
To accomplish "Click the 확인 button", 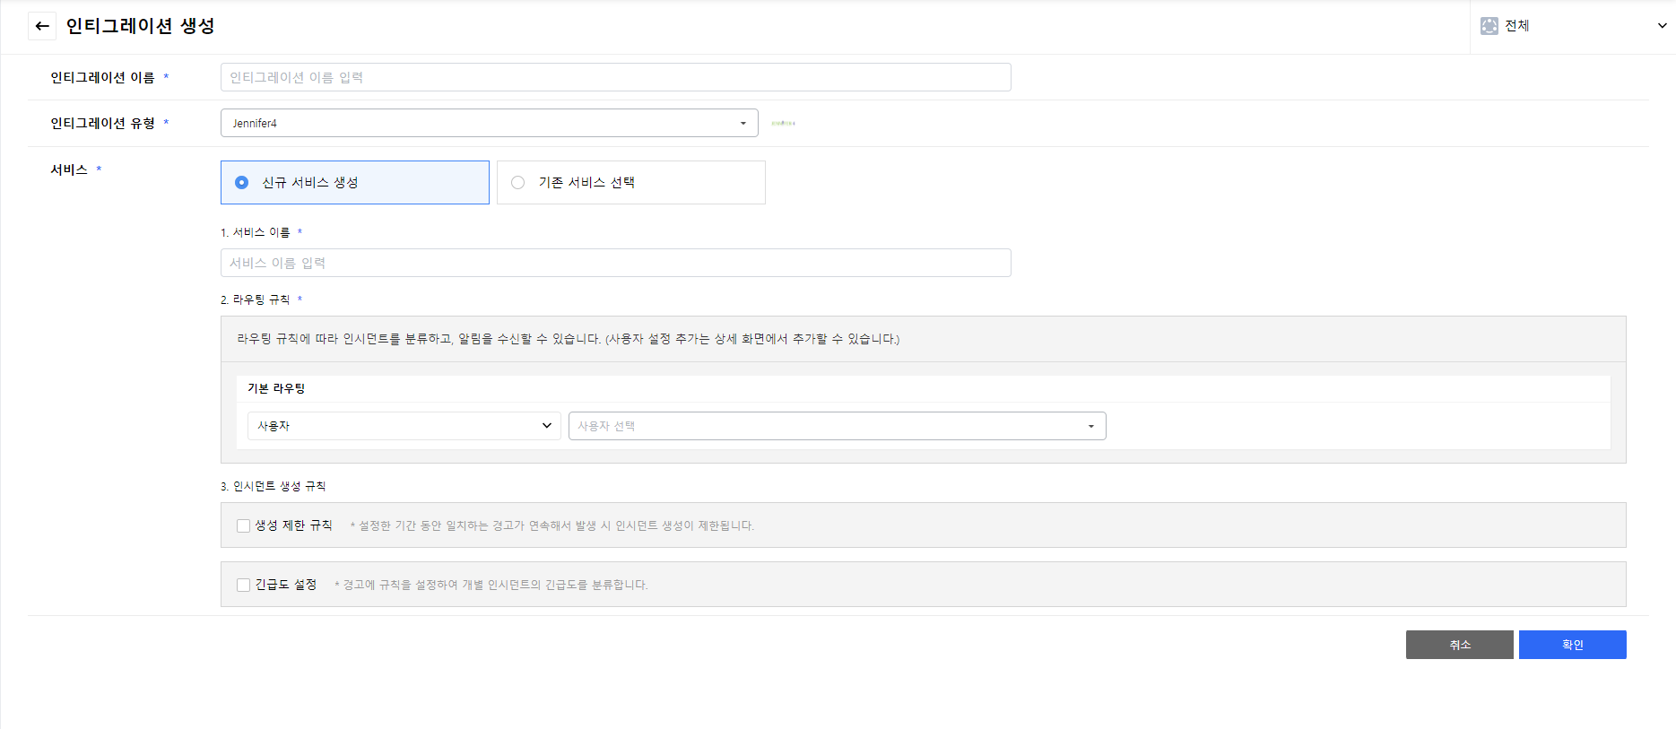I will pyautogui.click(x=1572, y=645).
